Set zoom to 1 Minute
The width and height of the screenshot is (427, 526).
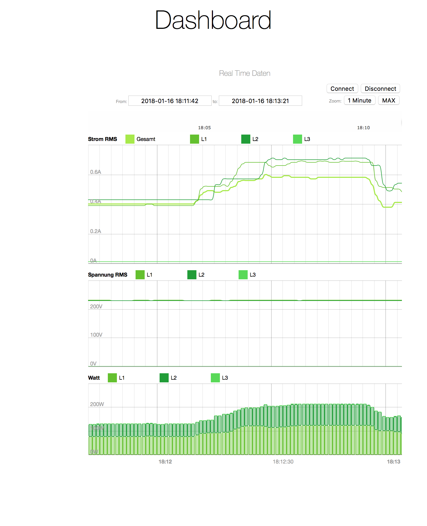tap(359, 100)
